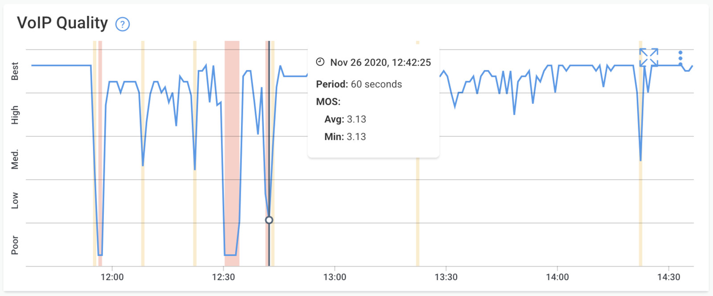Click the VoIP Quality chart title
Screen dimensions: 713x296
coord(61,23)
